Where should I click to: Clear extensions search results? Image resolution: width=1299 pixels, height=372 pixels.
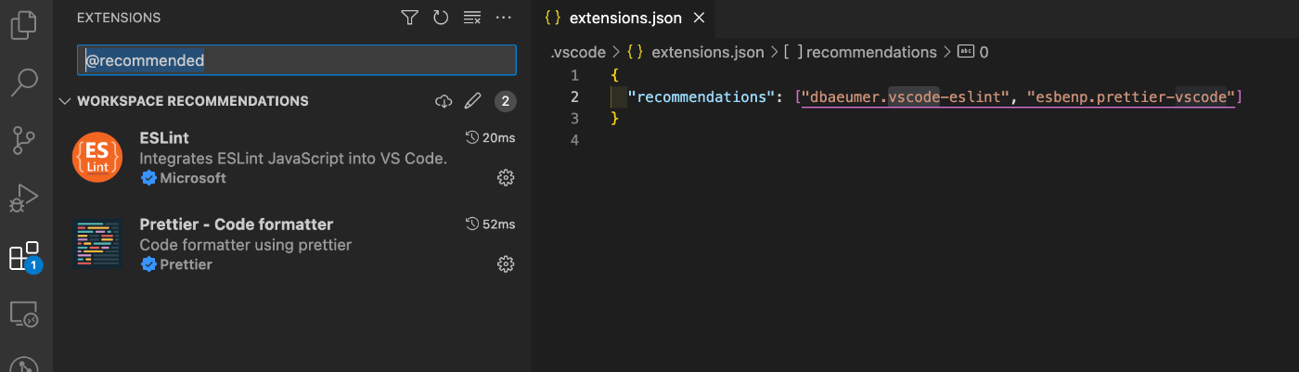pyautogui.click(x=472, y=18)
